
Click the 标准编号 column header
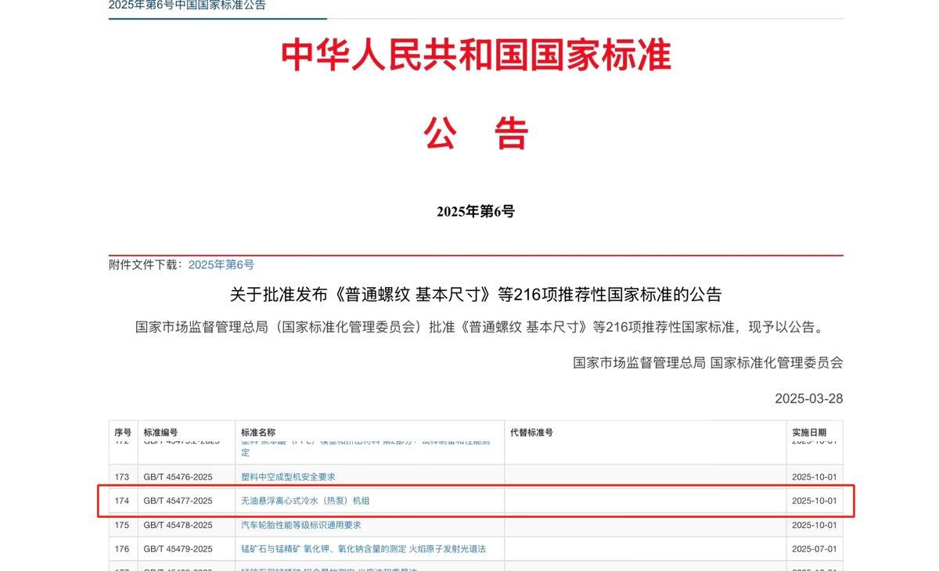160,433
